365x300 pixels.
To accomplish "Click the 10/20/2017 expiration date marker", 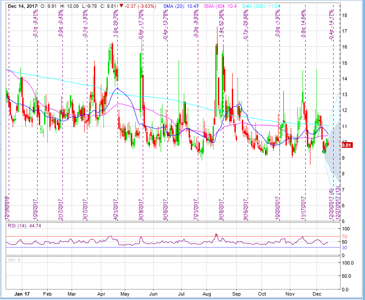I will pos(278,209).
